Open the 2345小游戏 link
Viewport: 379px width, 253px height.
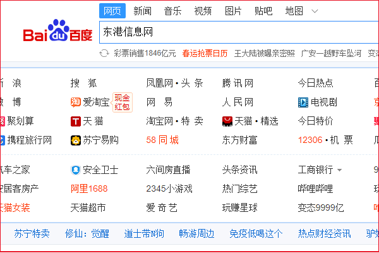pyautogui.click(x=169, y=189)
